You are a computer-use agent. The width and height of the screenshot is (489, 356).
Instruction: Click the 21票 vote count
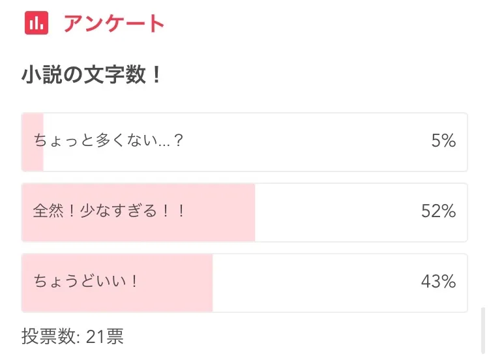coord(105,336)
